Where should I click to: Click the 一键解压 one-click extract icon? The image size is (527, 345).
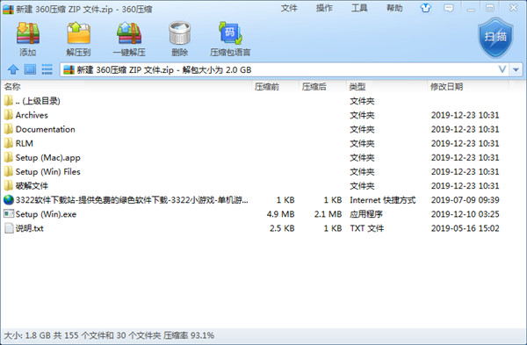[x=129, y=33]
